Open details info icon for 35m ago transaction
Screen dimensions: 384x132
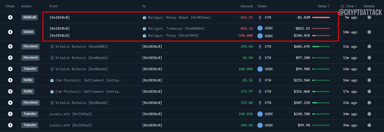369,125
